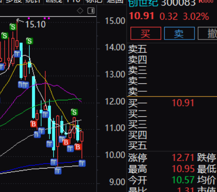Select the green S marker near 11.50

click(x=74, y=112)
